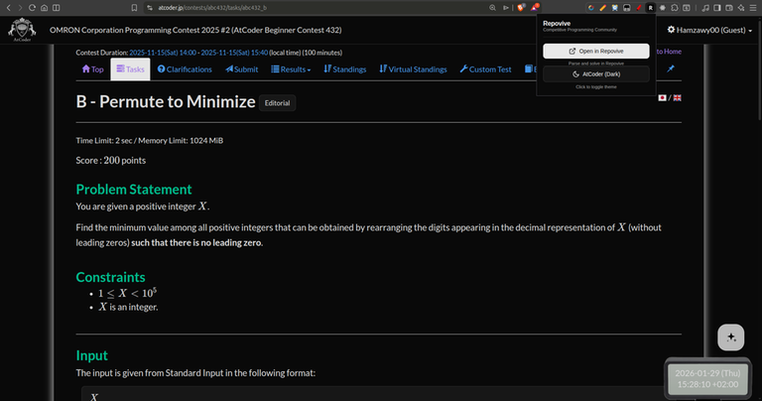Screen dimensions: 762x401
Task: Click the contest start time link 14:00
Action: tap(163, 53)
